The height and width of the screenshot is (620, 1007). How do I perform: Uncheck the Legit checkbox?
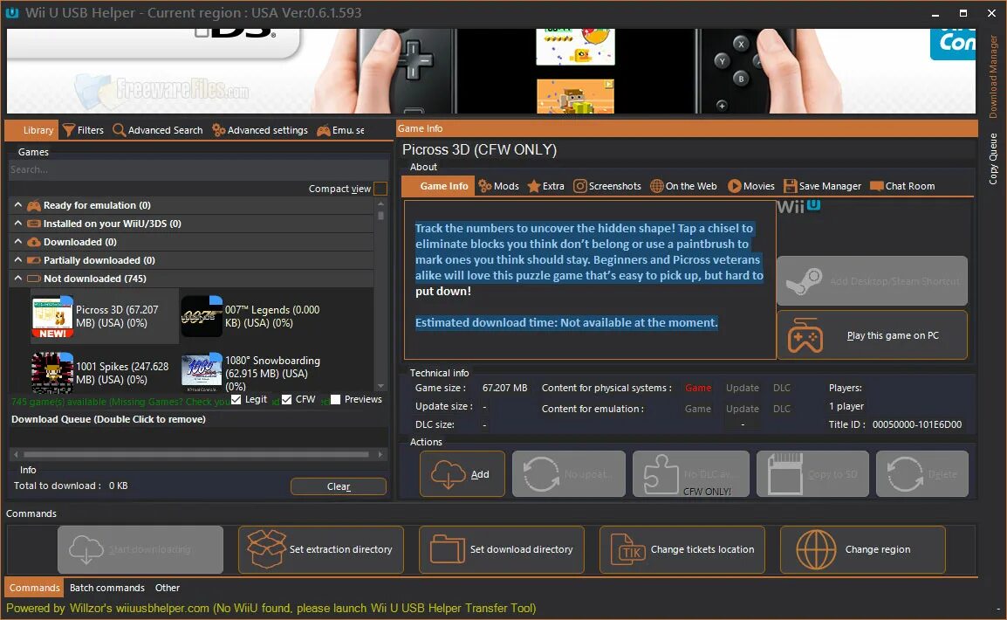(236, 400)
